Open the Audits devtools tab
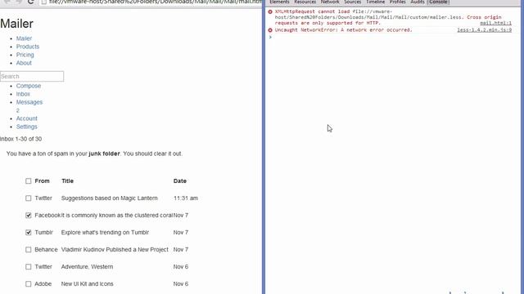The height and width of the screenshot is (294, 524). [x=418, y=2]
